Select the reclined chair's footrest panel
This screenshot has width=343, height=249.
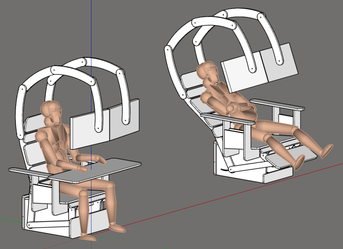279,159
